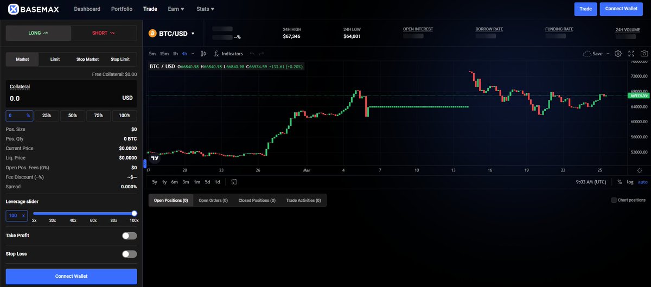Viewport: 651px width, 287px height.
Task: Switch to Market order tab
Action: 22,59
